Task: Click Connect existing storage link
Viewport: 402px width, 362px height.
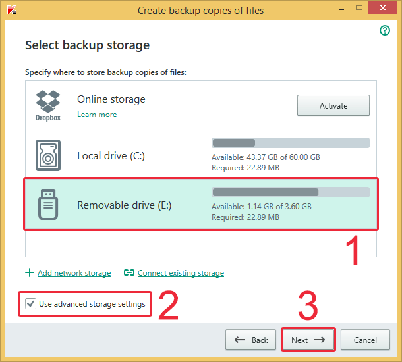Action: pos(181,273)
